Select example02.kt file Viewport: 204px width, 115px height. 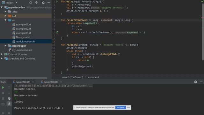click(23, 29)
